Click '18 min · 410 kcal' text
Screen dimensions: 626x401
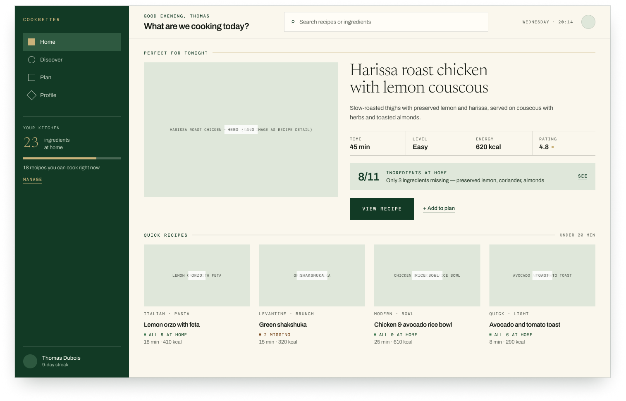[163, 342]
